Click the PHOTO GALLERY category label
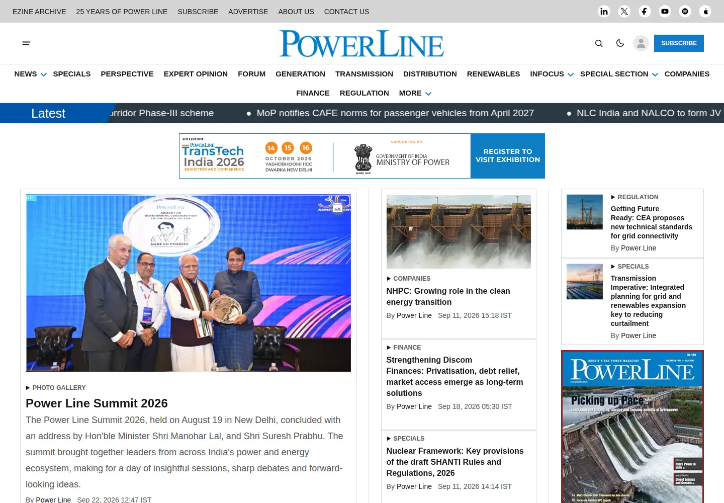This screenshot has width=724, height=503. coord(59,388)
